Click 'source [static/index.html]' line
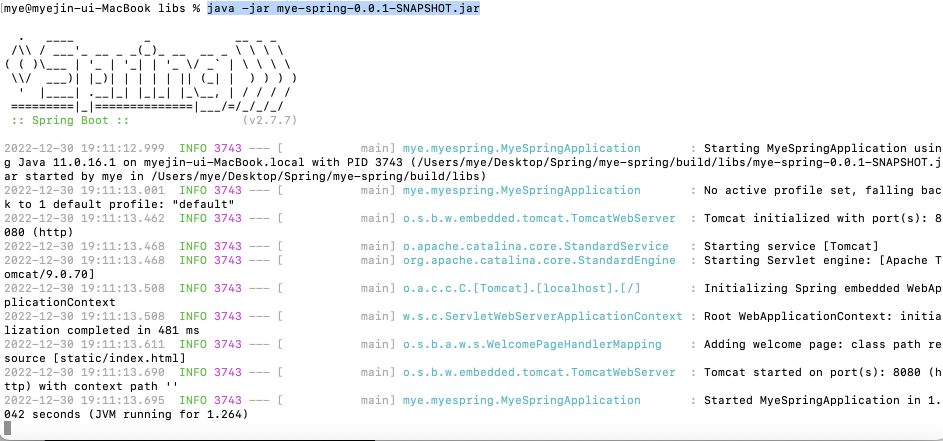Screen dimensions: 943x441 pos(94,358)
